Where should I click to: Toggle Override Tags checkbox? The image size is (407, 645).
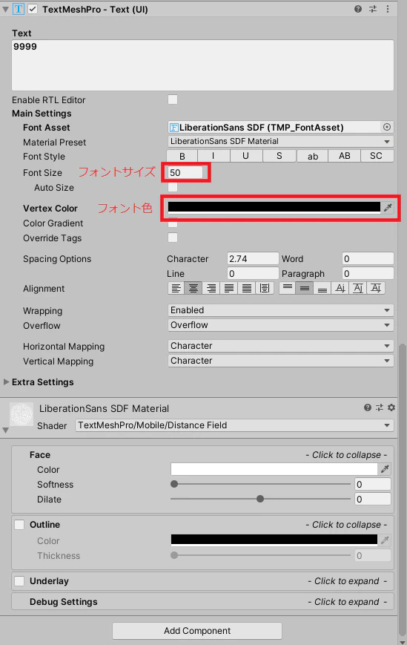pos(173,238)
